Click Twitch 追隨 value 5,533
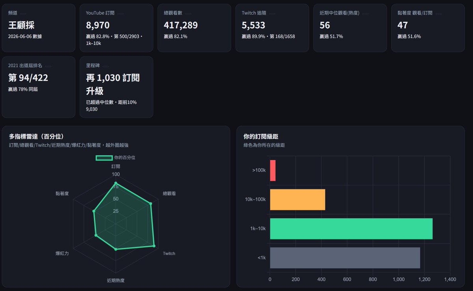The height and width of the screenshot is (291, 473). pyautogui.click(x=253, y=26)
